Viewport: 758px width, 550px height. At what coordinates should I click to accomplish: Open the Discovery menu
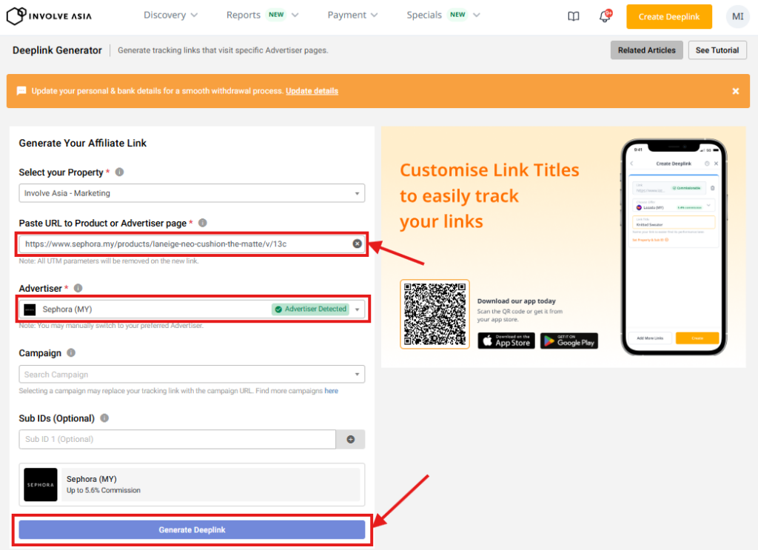(x=170, y=15)
